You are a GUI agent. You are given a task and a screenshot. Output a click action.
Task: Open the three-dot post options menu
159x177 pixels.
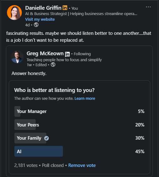tap(148, 7)
